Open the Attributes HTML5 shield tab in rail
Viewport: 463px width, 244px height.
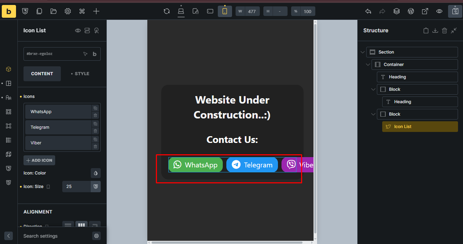(9, 182)
